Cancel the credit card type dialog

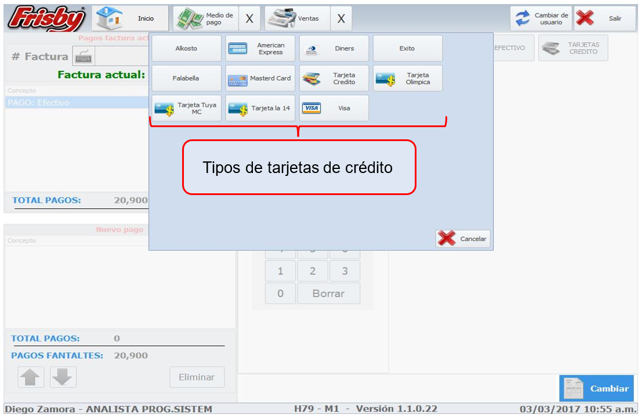[x=463, y=239]
